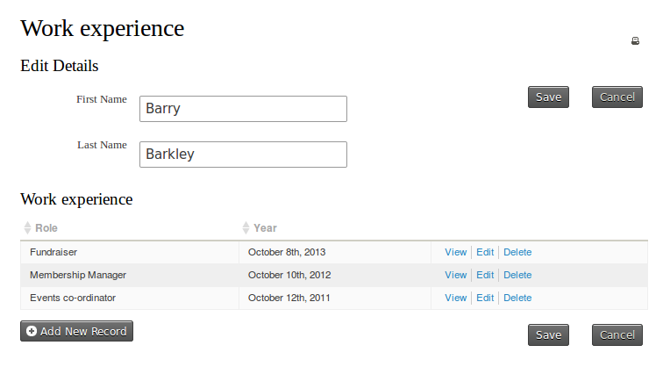The image size is (663, 374).
Task: Delete the Membership Manager record
Action: pos(517,275)
